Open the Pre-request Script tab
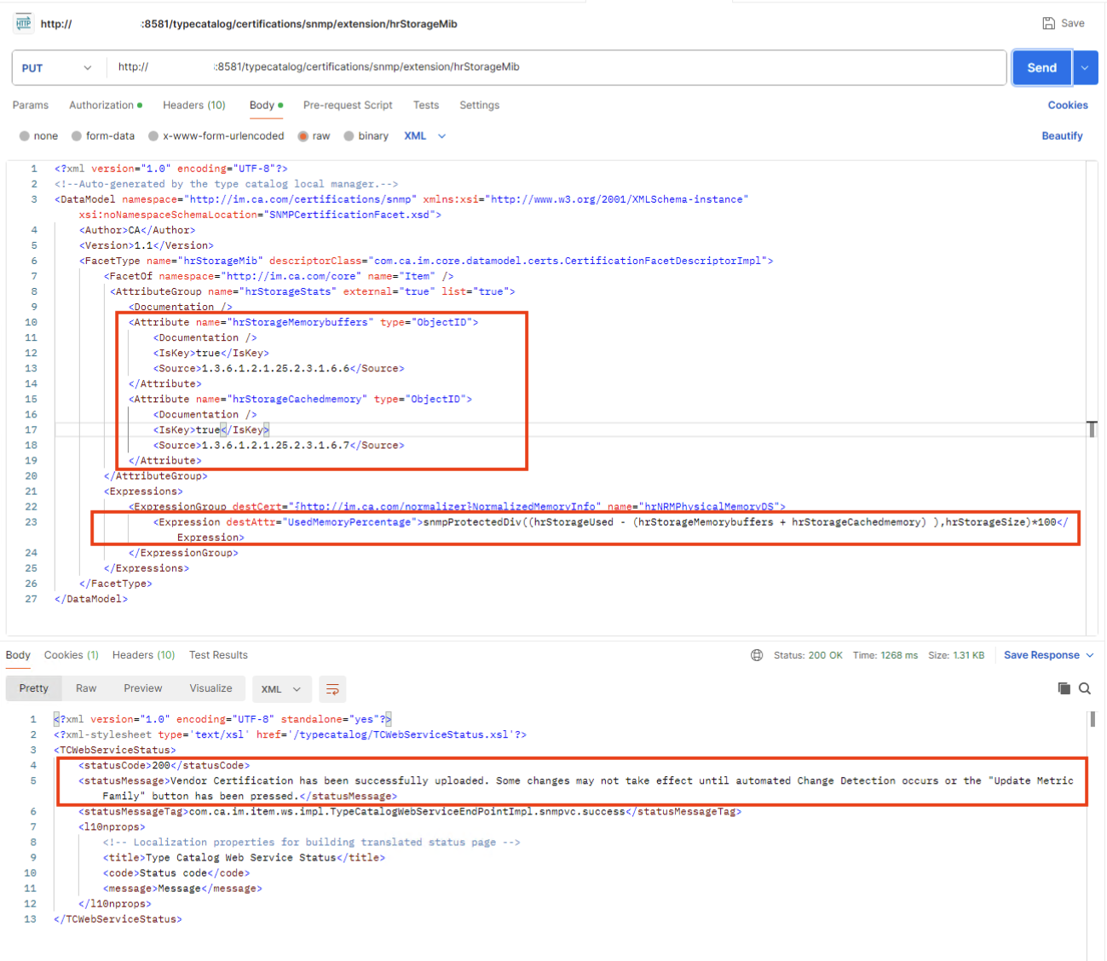Viewport: 1107px width, 961px height. 348,106
